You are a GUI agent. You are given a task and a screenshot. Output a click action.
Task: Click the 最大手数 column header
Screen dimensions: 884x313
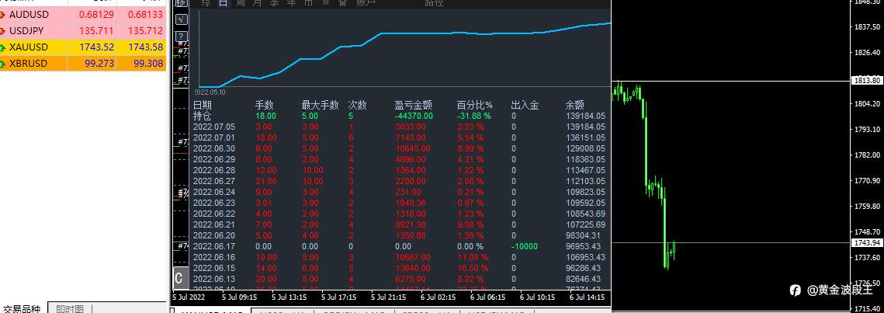click(x=321, y=105)
